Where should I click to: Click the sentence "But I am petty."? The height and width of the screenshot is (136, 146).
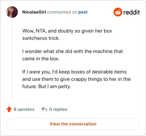pos(55,87)
